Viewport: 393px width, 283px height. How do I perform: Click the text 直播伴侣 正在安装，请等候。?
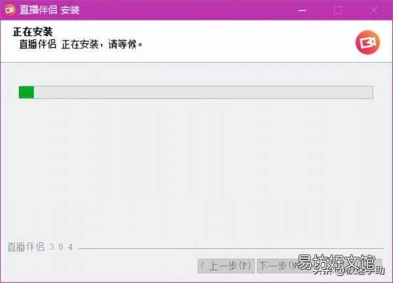(81, 45)
